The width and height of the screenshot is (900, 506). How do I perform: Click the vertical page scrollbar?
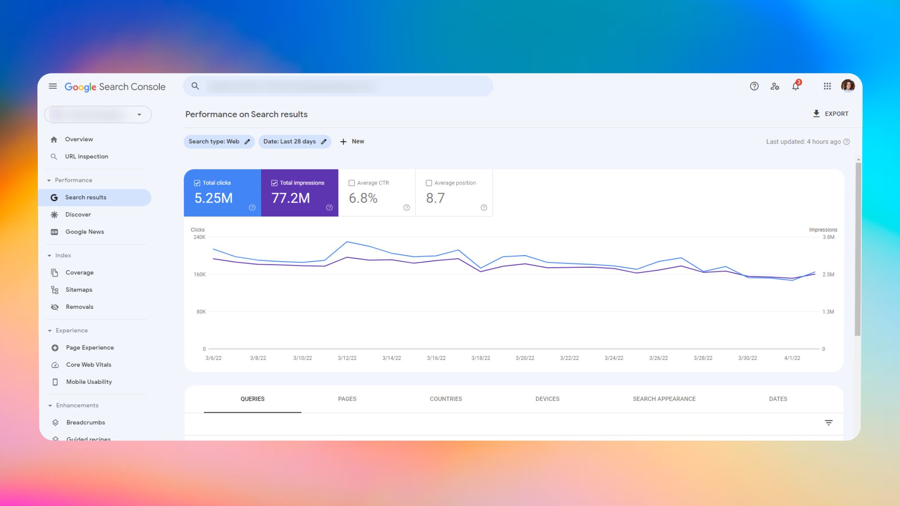coord(858,249)
